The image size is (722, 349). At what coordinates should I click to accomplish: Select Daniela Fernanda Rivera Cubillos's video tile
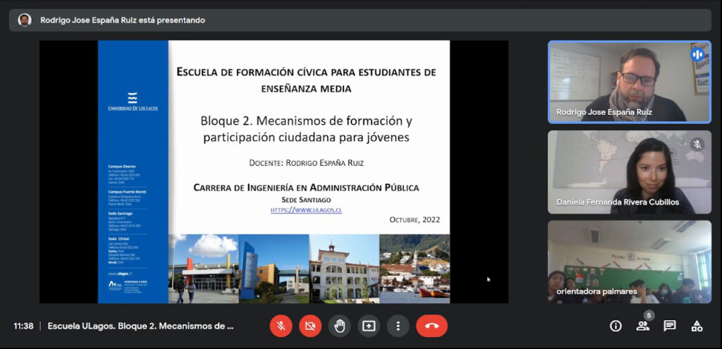[629, 172]
